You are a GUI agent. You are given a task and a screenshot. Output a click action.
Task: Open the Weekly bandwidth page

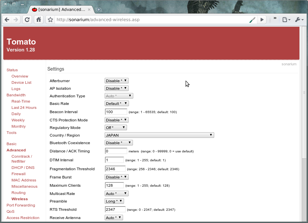tap(18, 120)
